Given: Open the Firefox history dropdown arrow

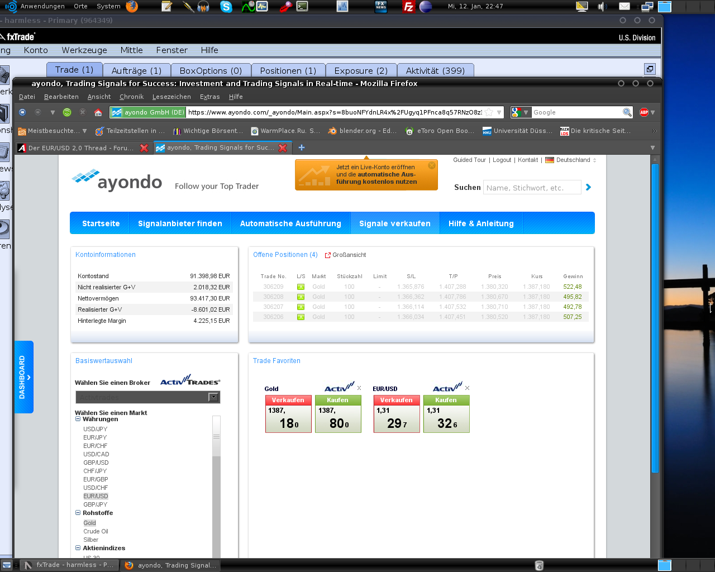Looking at the screenshot, I should click(x=53, y=112).
